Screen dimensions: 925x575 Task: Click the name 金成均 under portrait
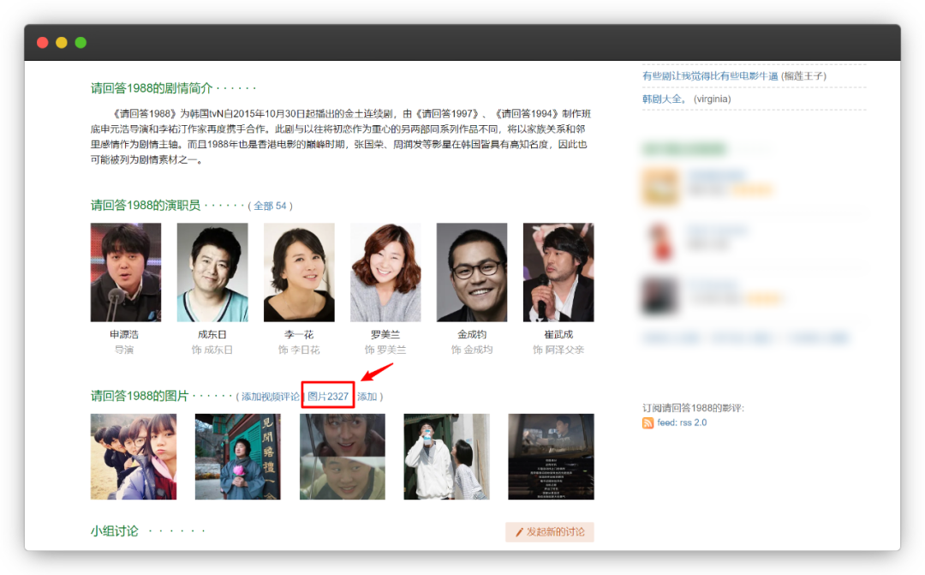(472, 334)
